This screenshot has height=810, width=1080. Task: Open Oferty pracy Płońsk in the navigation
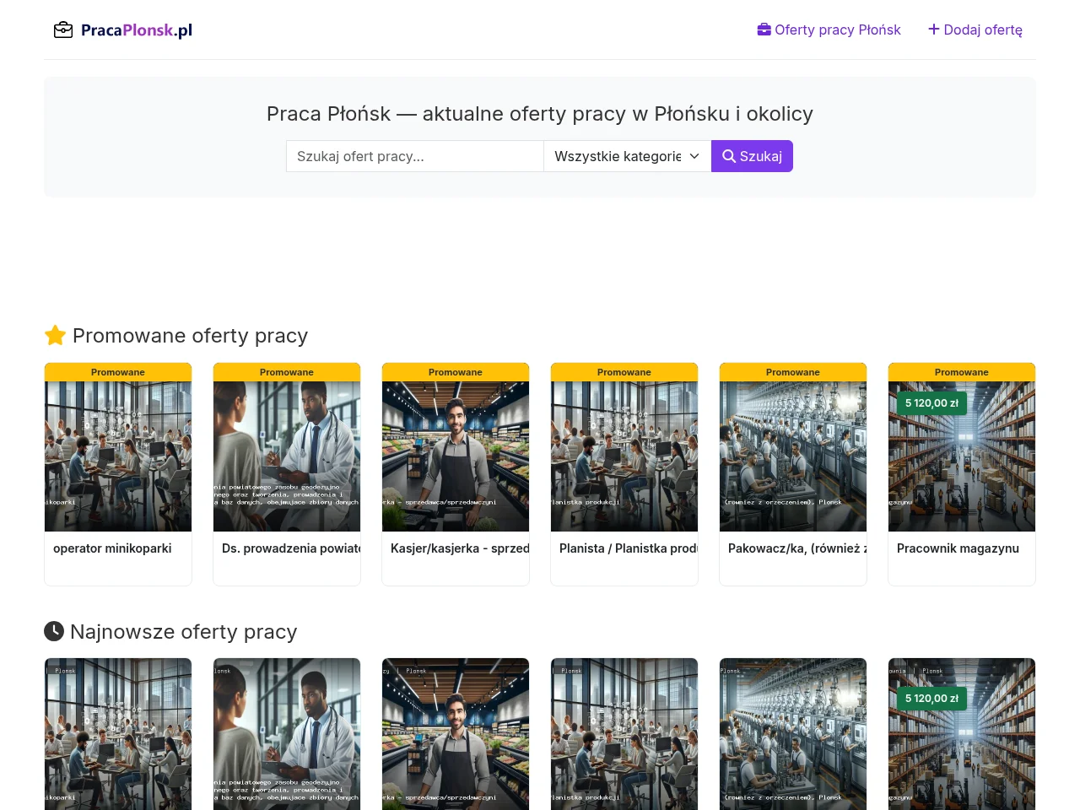pyautogui.click(x=829, y=30)
